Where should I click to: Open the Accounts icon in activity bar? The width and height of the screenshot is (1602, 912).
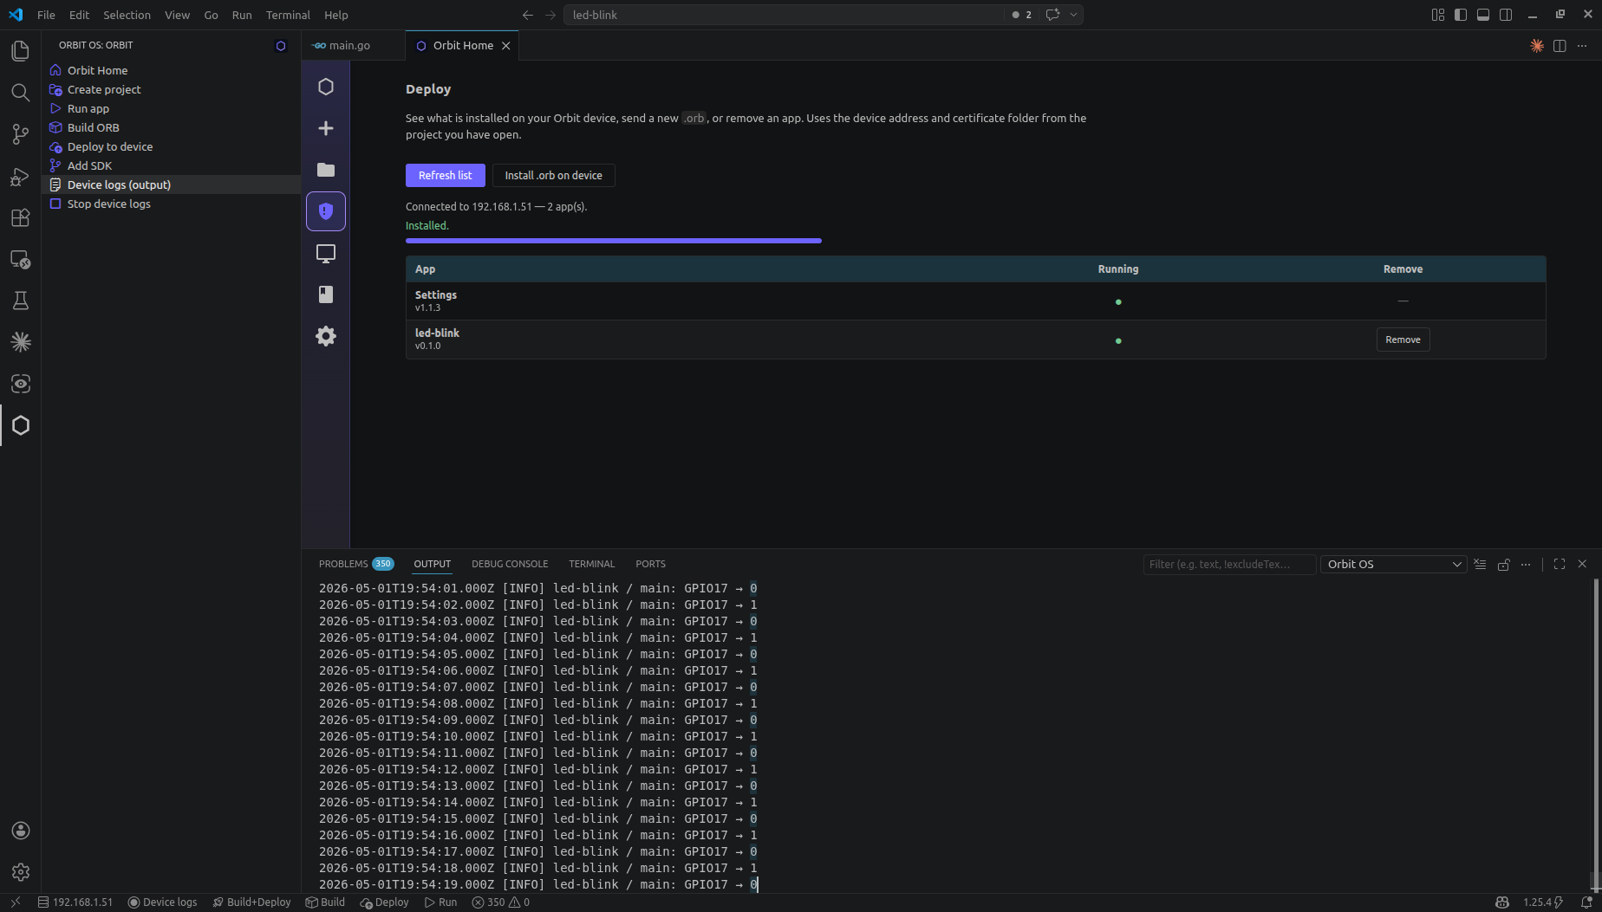[x=20, y=831]
